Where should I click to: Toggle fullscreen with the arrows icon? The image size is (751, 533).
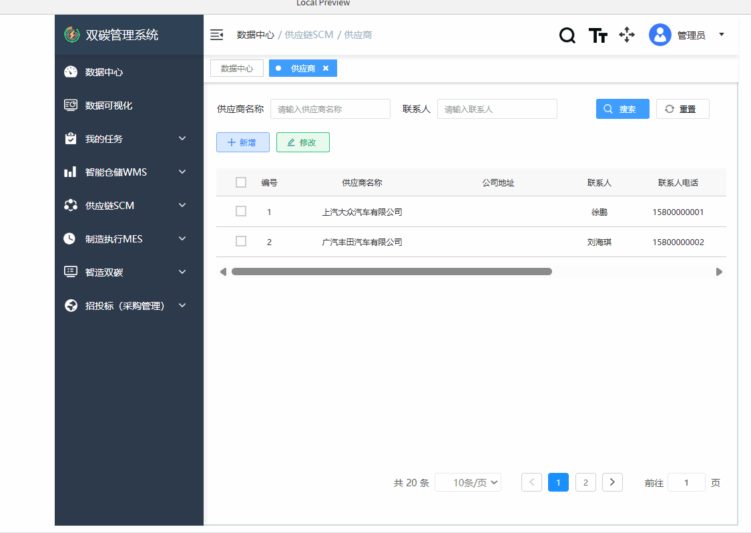point(627,35)
